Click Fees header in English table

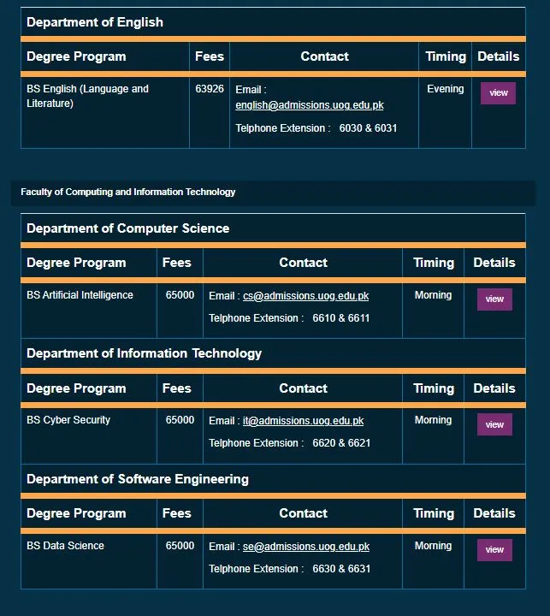pos(210,56)
